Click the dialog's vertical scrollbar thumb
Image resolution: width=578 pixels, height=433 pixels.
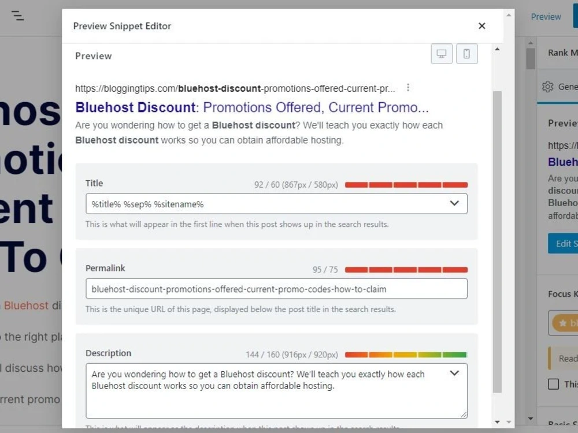(x=497, y=242)
